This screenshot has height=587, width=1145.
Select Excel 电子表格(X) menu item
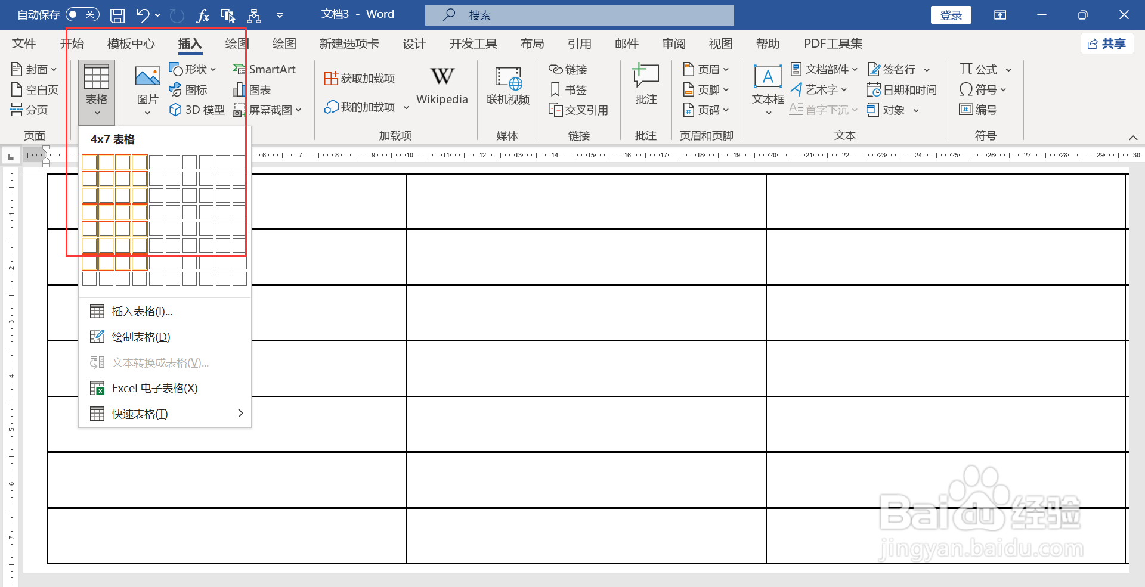pos(165,389)
